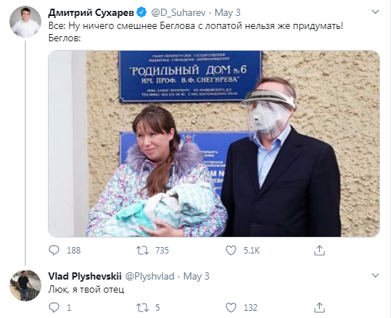Open the Дмитрий Сухарев display name link
Screen dimensions: 391x318
[91, 13]
